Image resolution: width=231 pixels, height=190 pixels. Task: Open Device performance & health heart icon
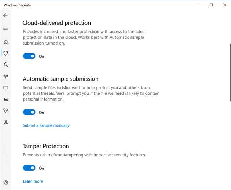point(6,111)
